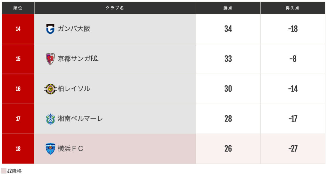Click the クラブ名 column header
Image resolution: width=328 pixels, height=176 pixels.
coord(115,8)
